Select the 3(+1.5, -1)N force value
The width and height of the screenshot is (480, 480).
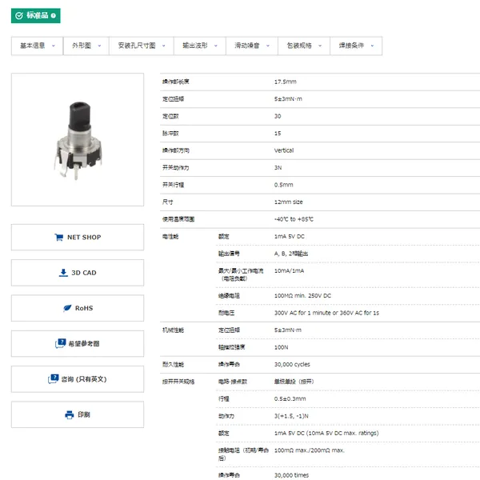(x=291, y=416)
